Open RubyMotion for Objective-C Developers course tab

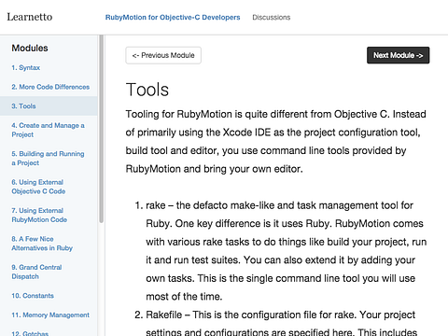[x=173, y=18]
